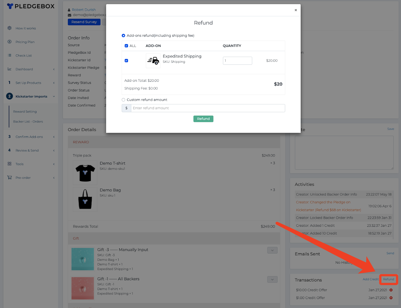Delete the $1.00 Credit Offer transaction
Image resolution: width=401 pixels, height=308 pixels.
coord(391,298)
